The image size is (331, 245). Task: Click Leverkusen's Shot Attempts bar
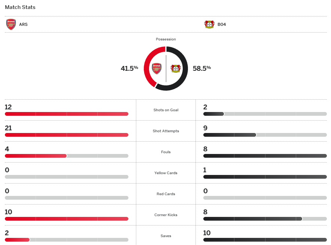coord(230,135)
